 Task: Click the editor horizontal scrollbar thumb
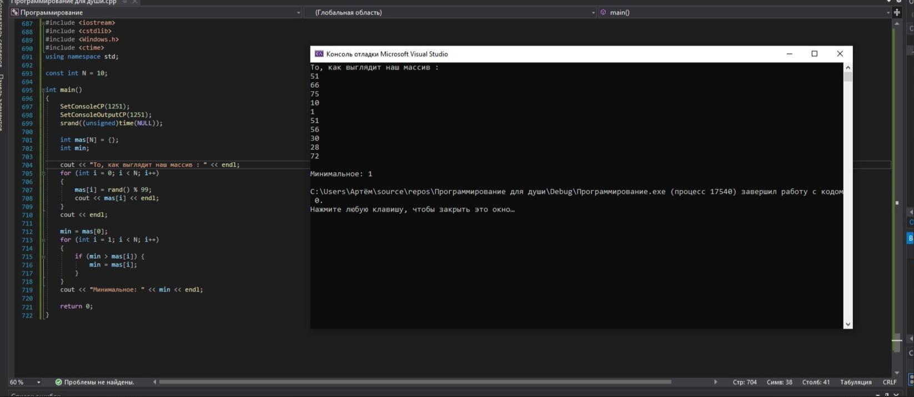tap(415, 382)
